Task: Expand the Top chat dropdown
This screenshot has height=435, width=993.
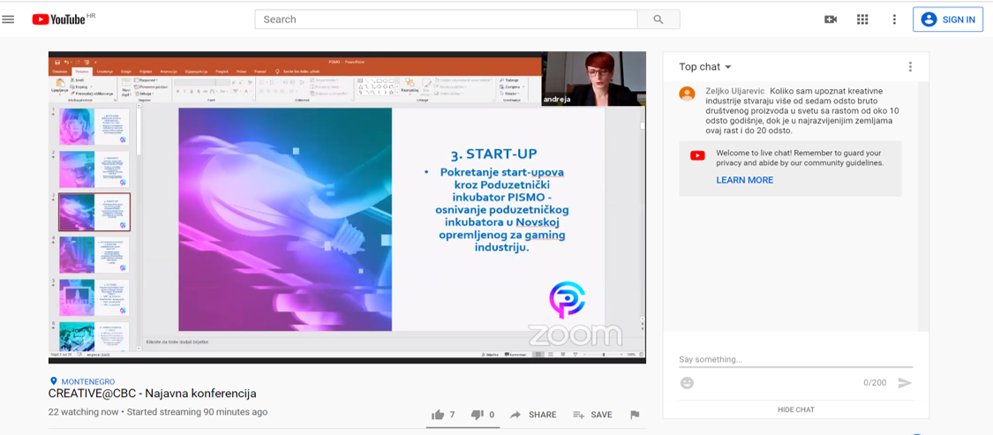Action: [x=705, y=67]
